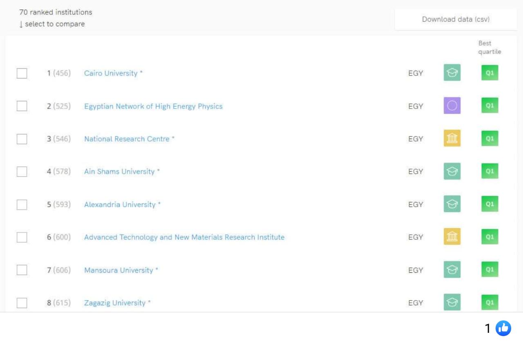This screenshot has height=341, width=523.
Task: Visit the Ain Shams University page
Action: click(119, 172)
